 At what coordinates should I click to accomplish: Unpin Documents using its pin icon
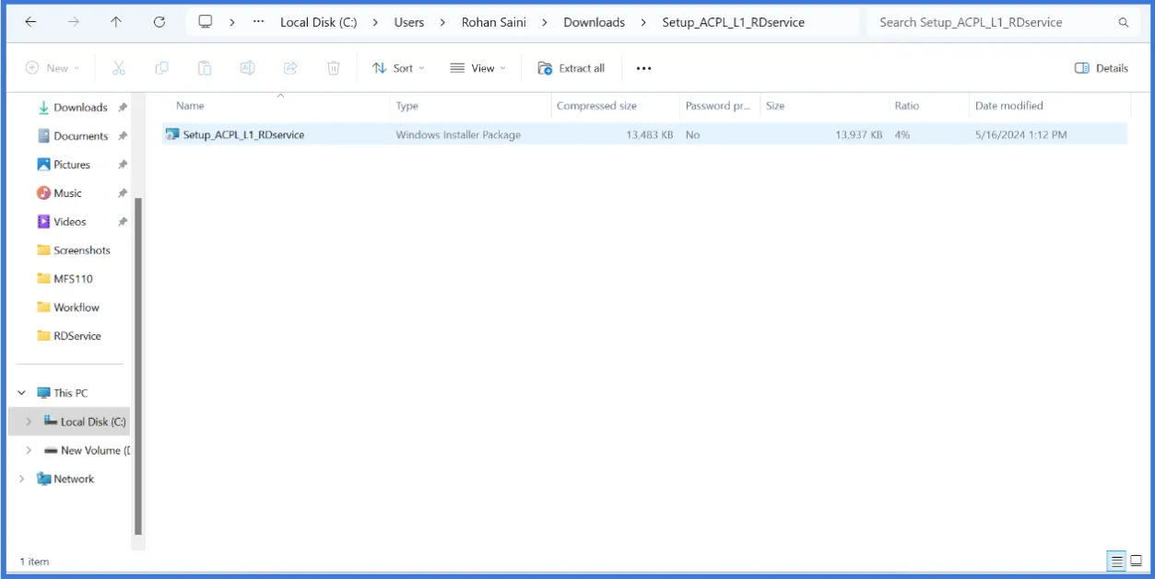123,136
